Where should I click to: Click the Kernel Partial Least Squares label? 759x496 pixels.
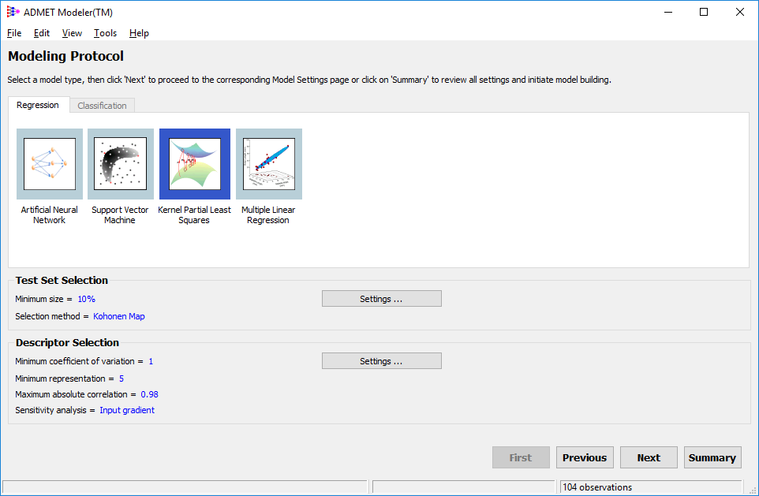pos(195,214)
